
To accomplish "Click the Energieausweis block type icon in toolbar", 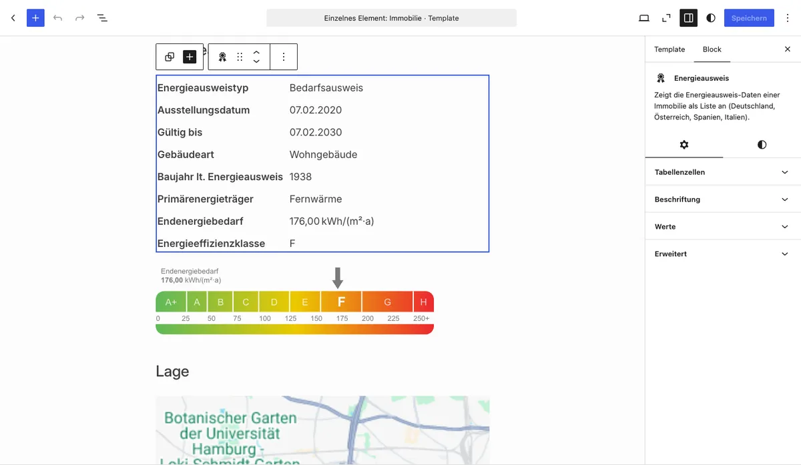I will coord(222,57).
